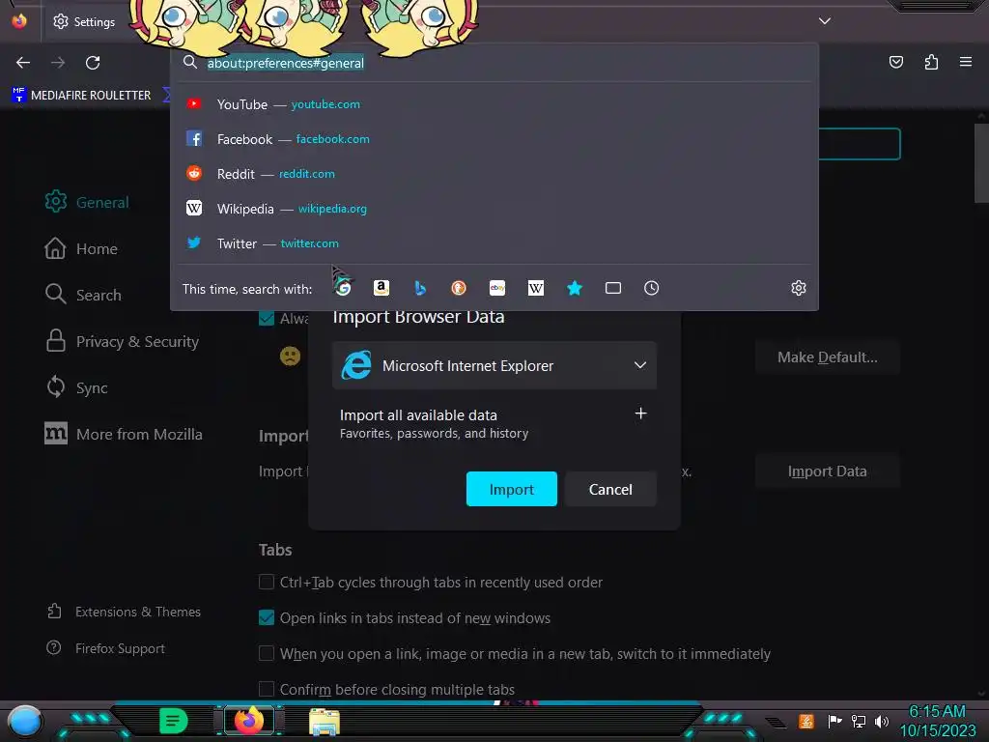Image resolution: width=989 pixels, height=742 pixels.
Task: Search with Amazon this time
Action: click(381, 288)
